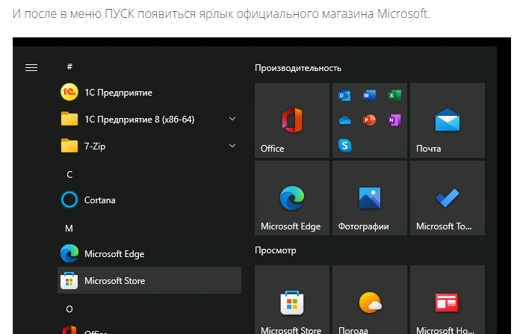Expand the 1C Предприятие 8 (x86-64) folder chevron

tap(232, 119)
